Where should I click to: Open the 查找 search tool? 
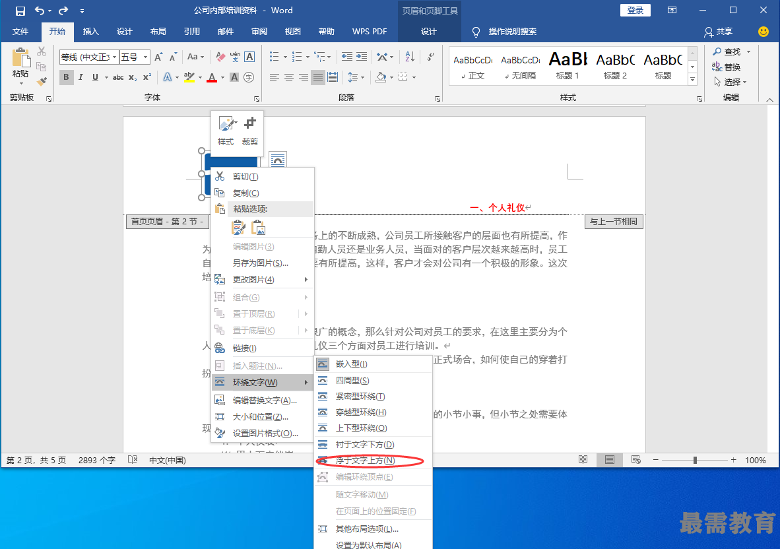point(727,51)
